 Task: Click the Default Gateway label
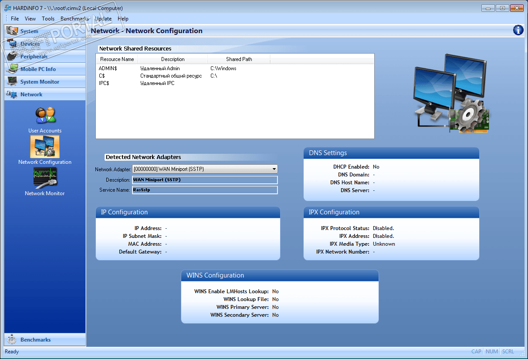click(140, 252)
